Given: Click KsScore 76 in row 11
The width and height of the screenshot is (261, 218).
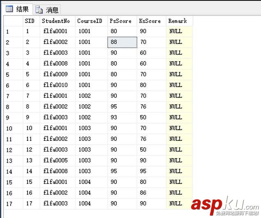Looking at the screenshot, I should coord(152,139).
